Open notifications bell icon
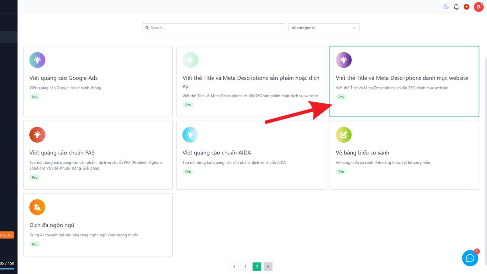The height and width of the screenshot is (274, 487). [x=456, y=7]
